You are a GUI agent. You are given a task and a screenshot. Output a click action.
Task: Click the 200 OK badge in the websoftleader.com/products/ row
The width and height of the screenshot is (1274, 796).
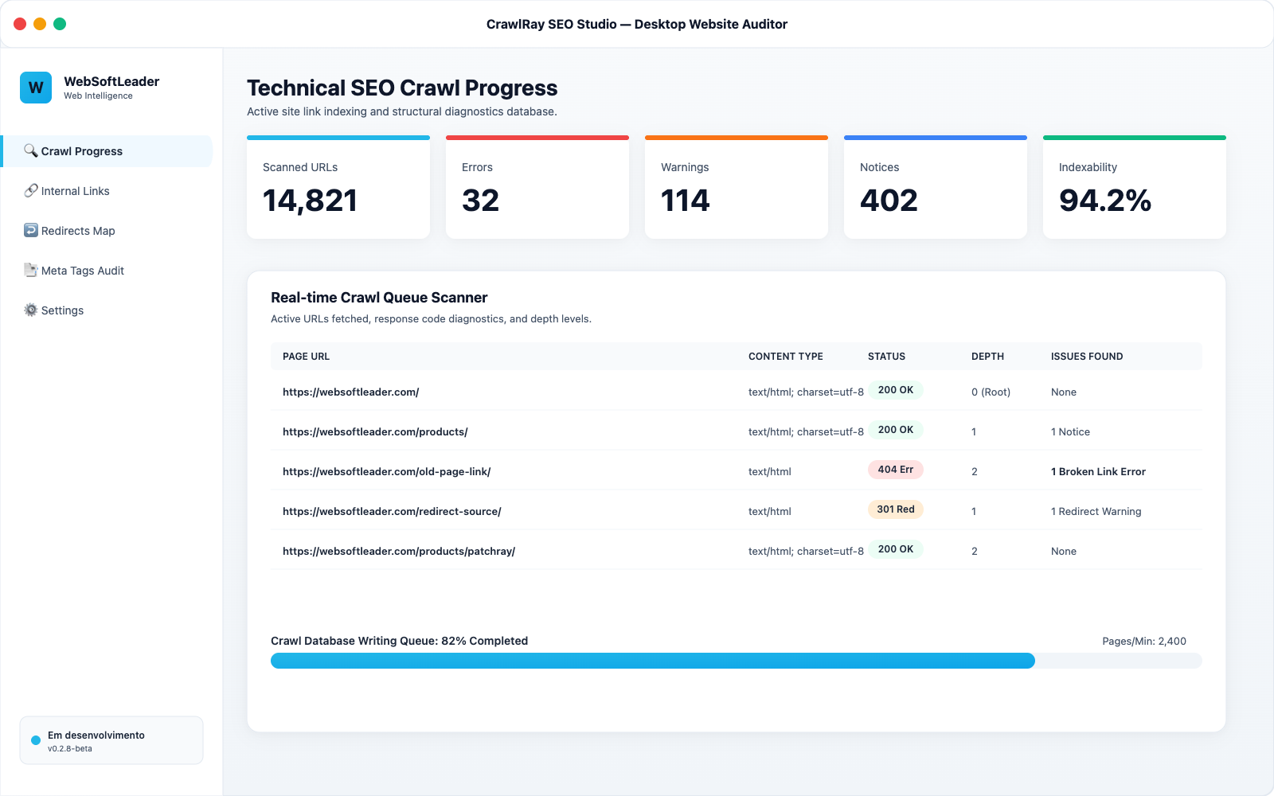(x=896, y=430)
